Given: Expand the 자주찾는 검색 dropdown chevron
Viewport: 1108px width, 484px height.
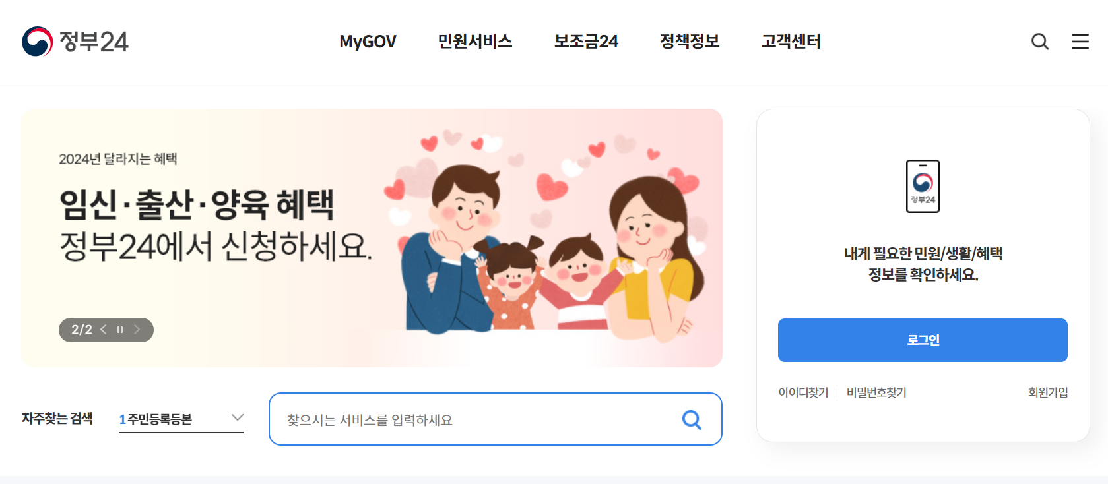Looking at the screenshot, I should coord(238,417).
